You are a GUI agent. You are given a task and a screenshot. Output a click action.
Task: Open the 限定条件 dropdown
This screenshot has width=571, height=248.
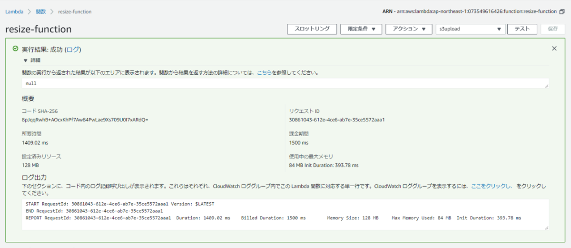[361, 29]
